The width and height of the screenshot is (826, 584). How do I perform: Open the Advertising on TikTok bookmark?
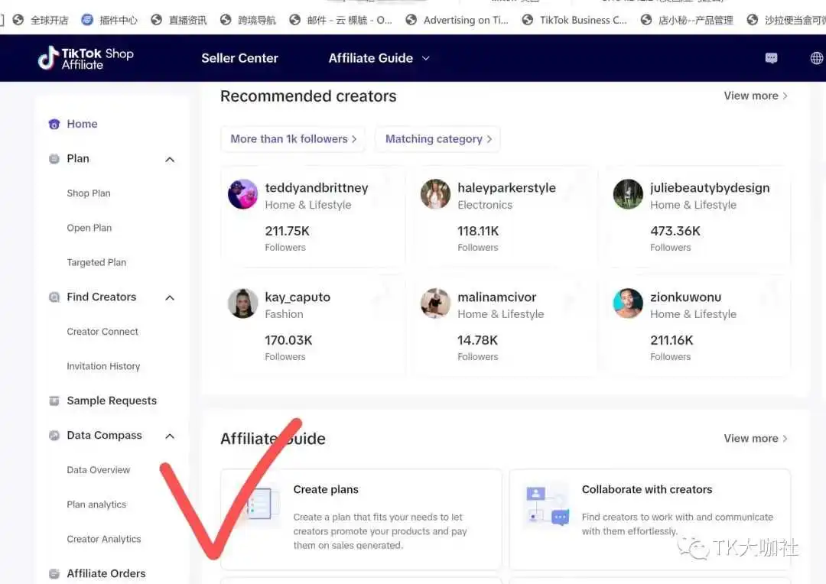[457, 20]
